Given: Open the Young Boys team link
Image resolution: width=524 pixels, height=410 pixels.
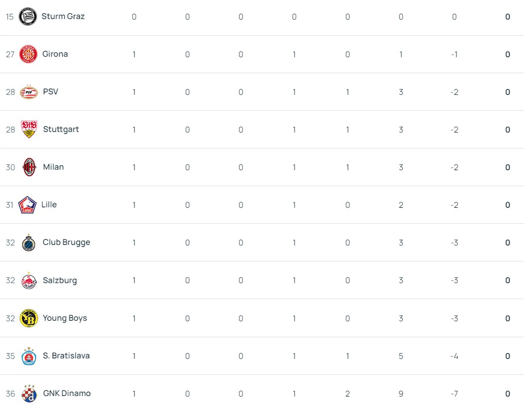Looking at the screenshot, I should (65, 318).
